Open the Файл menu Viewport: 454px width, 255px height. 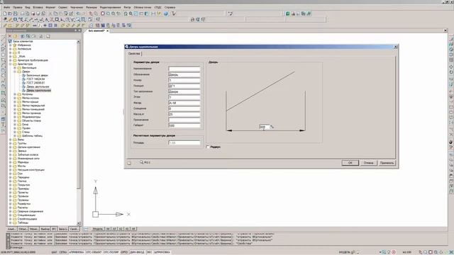click(7, 7)
